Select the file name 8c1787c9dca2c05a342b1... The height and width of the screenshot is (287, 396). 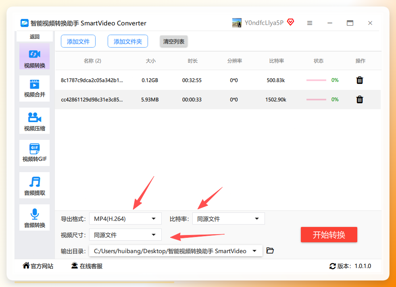(x=92, y=80)
